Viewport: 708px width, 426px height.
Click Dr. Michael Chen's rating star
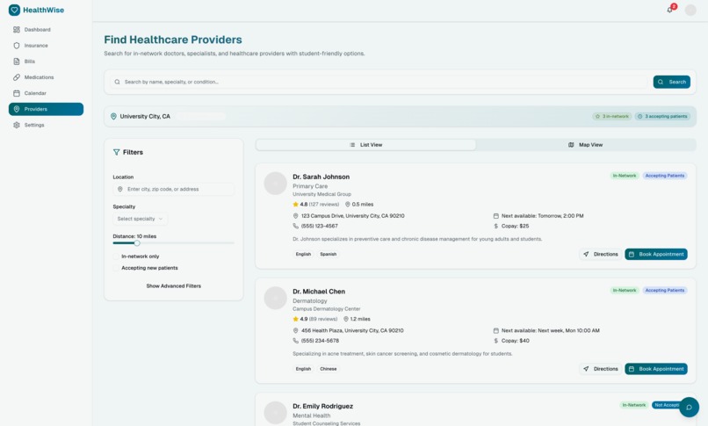296,319
